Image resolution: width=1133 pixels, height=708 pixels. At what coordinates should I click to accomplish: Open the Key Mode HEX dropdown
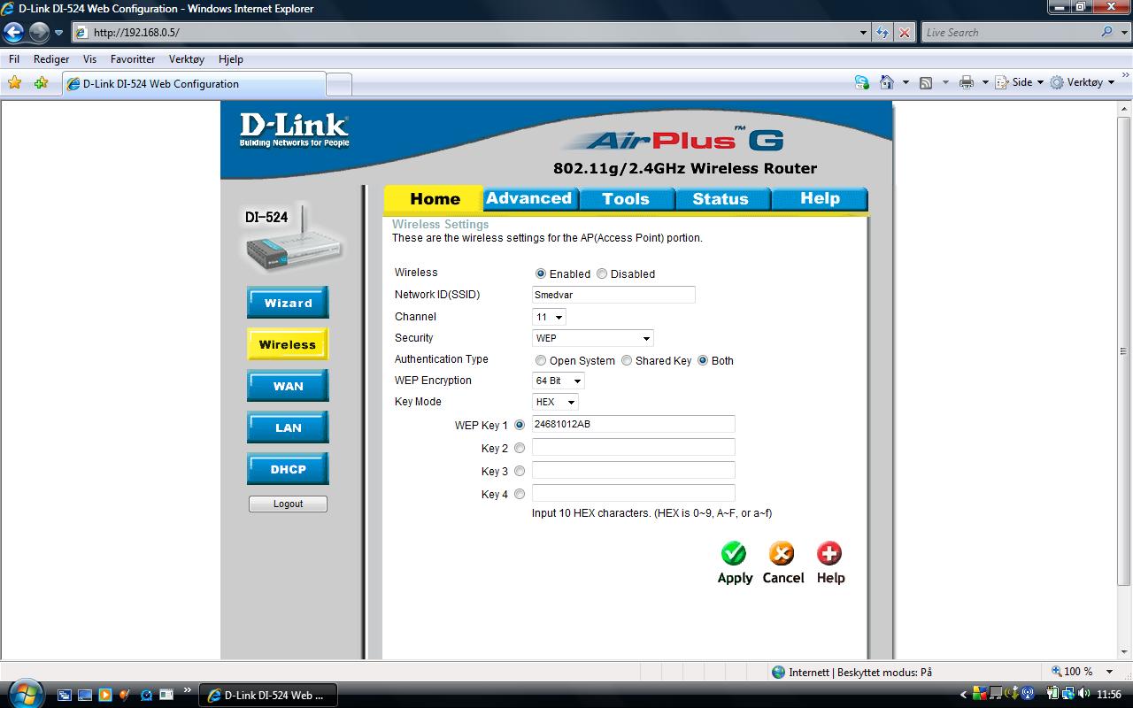pos(555,402)
